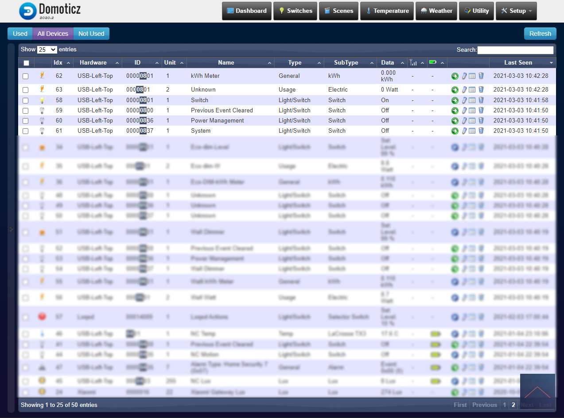Open the Temperature tab
Viewport: 564px width, 418px height.
pos(387,11)
